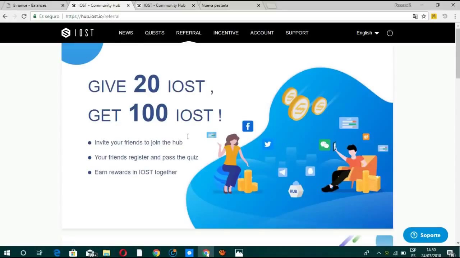
Task: Click the IOST logo in the header
Action: point(77,33)
